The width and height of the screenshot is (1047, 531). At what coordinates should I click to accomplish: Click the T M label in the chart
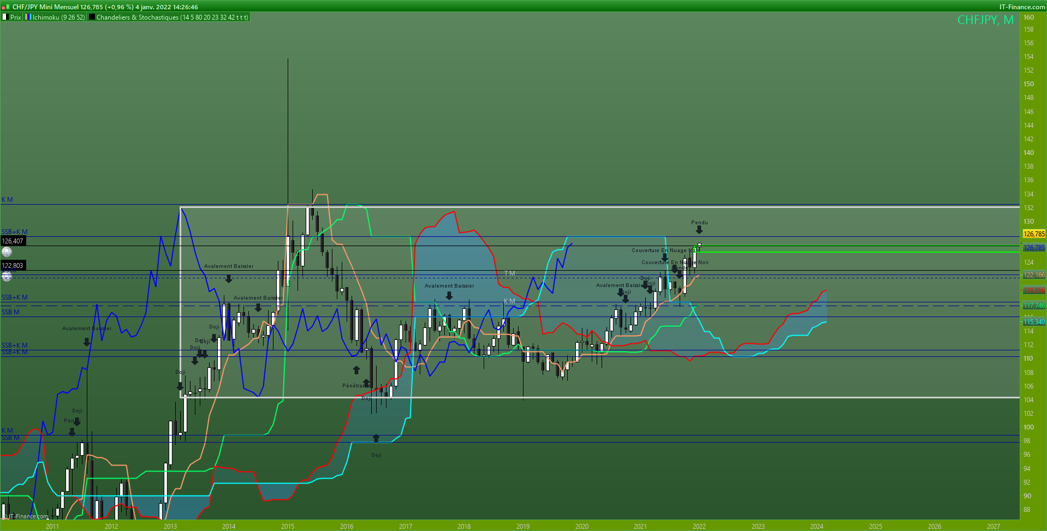pos(509,273)
